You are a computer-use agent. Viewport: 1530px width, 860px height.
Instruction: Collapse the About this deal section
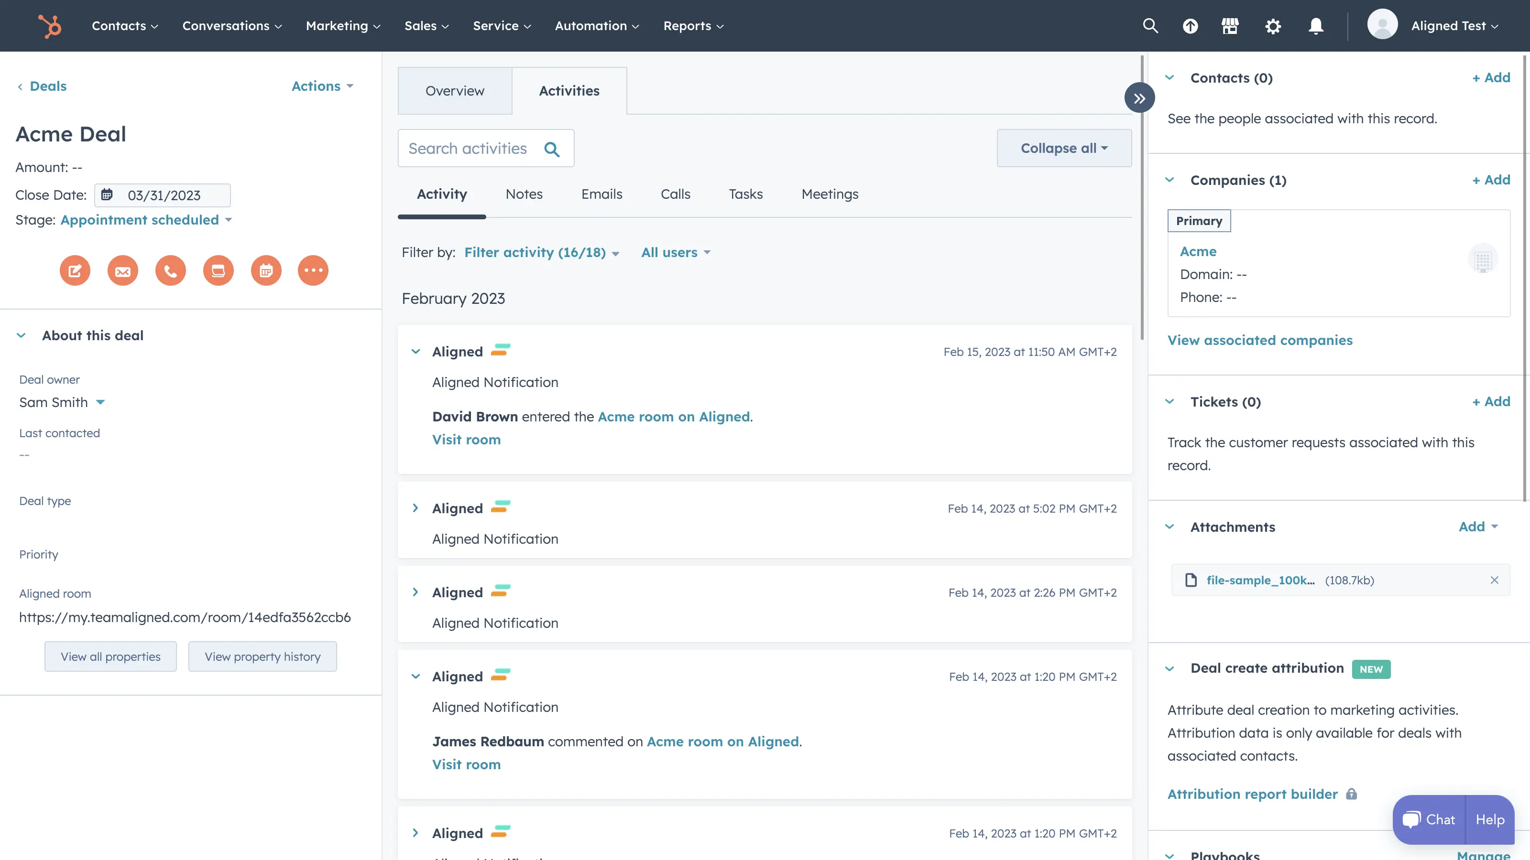tap(22, 335)
